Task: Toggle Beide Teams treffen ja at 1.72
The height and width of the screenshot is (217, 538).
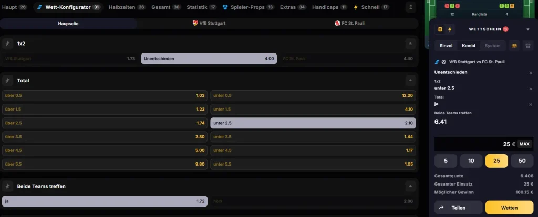Action: pos(105,201)
